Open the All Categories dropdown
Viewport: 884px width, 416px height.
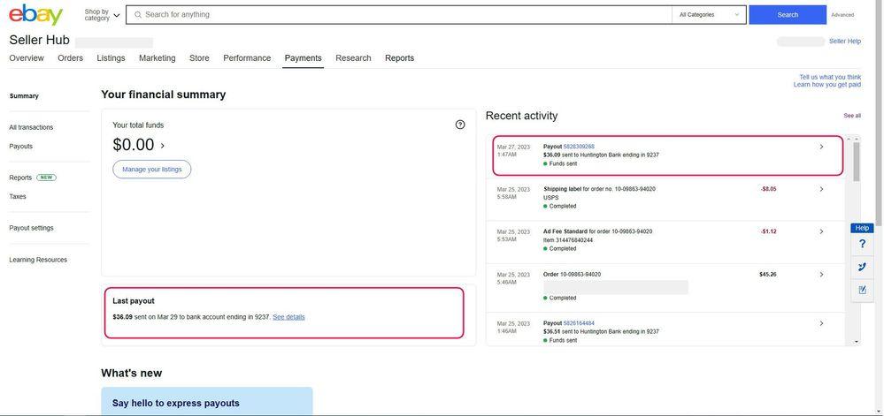click(x=709, y=15)
